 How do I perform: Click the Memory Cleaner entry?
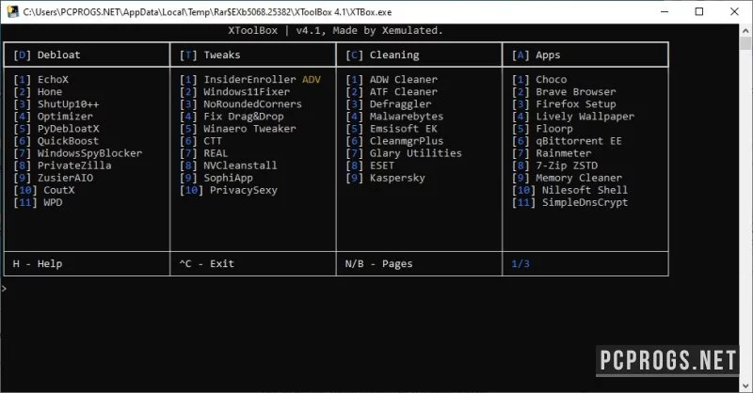pyautogui.click(x=568, y=178)
